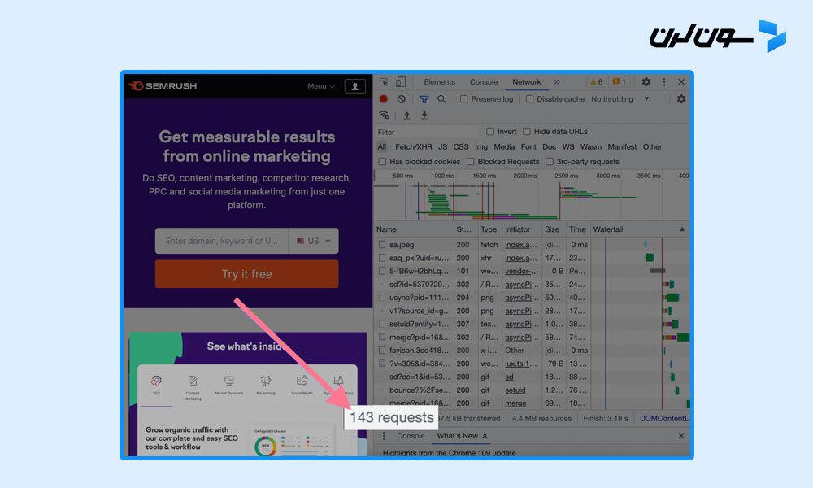Click the setuid initiator link
813x488 pixels.
515,390
